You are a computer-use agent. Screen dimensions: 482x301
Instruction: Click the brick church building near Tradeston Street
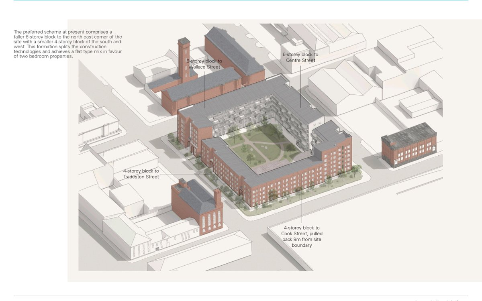197,206
